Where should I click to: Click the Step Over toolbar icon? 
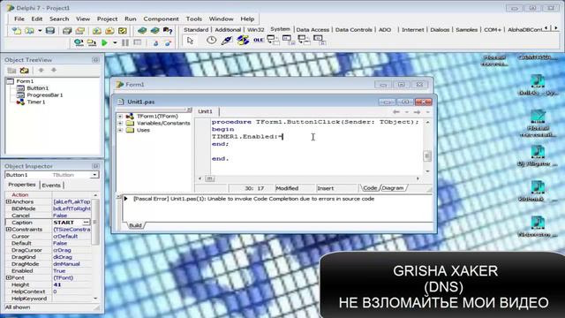(x=168, y=43)
